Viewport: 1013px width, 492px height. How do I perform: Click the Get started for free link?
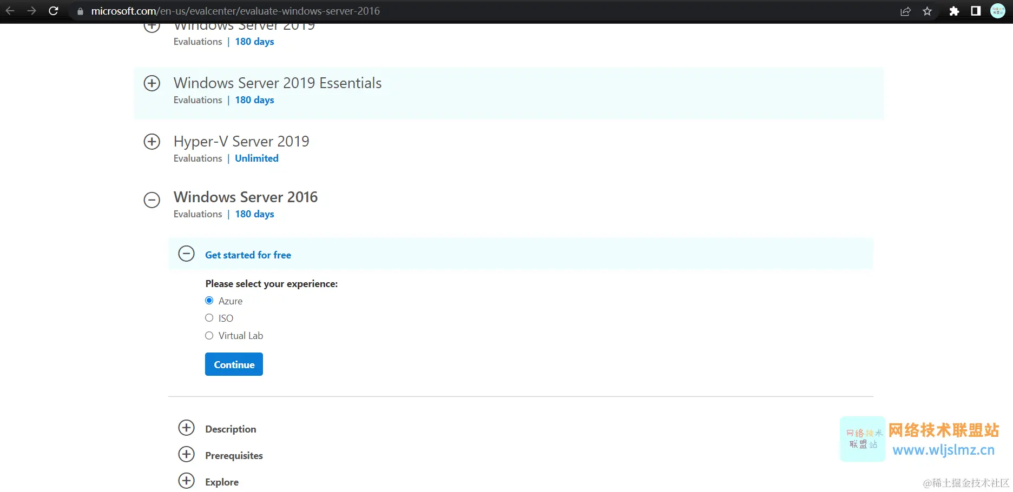tap(248, 255)
